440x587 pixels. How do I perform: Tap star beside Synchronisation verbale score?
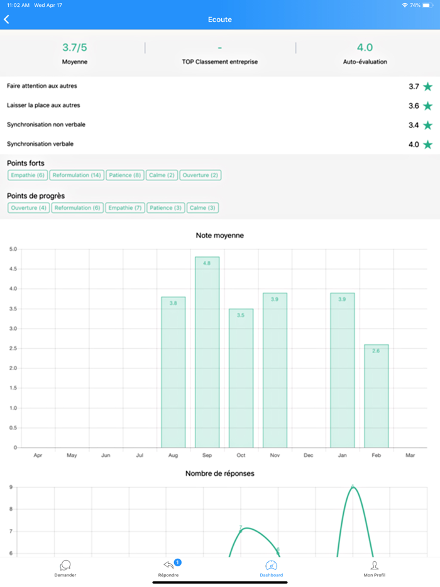tap(427, 145)
